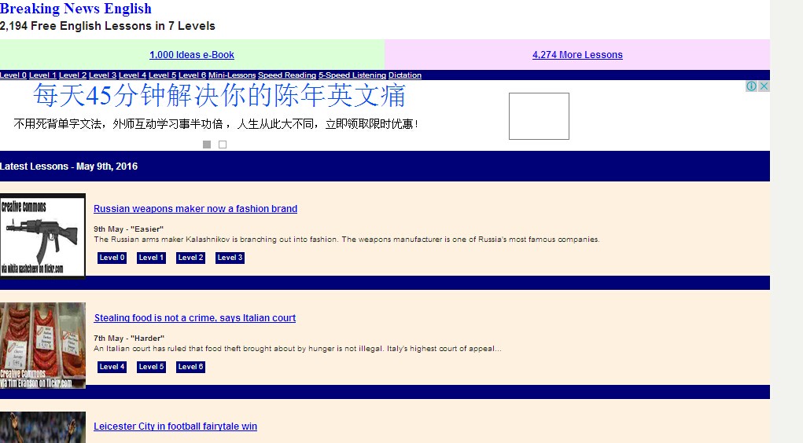Click Level 6 in the top navigation bar
The image size is (803, 443).
(x=193, y=75)
